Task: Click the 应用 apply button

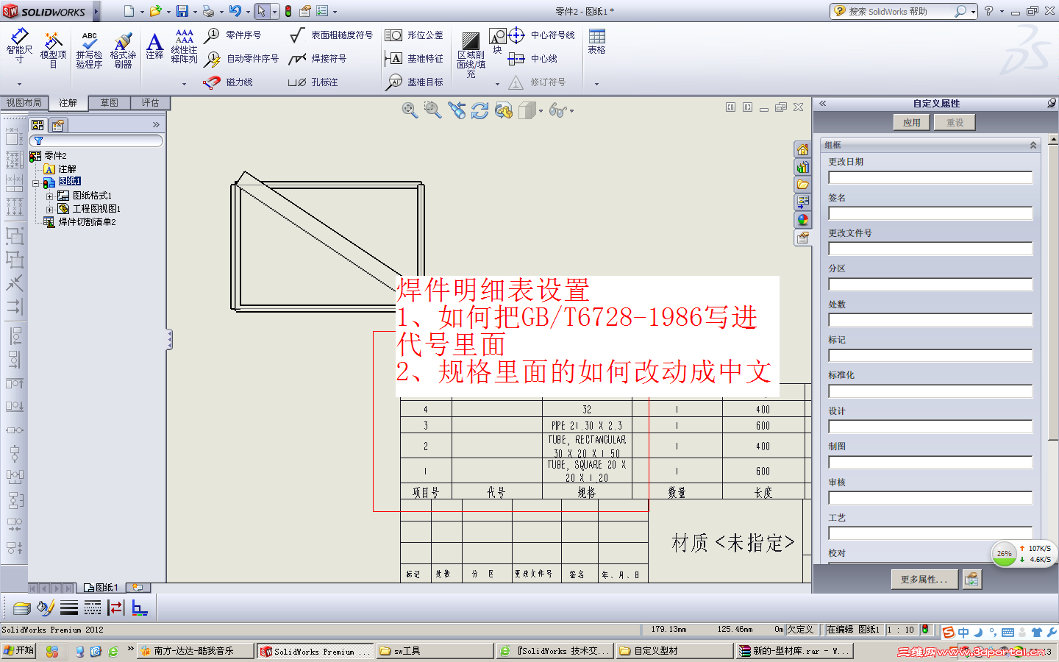Action: point(912,123)
